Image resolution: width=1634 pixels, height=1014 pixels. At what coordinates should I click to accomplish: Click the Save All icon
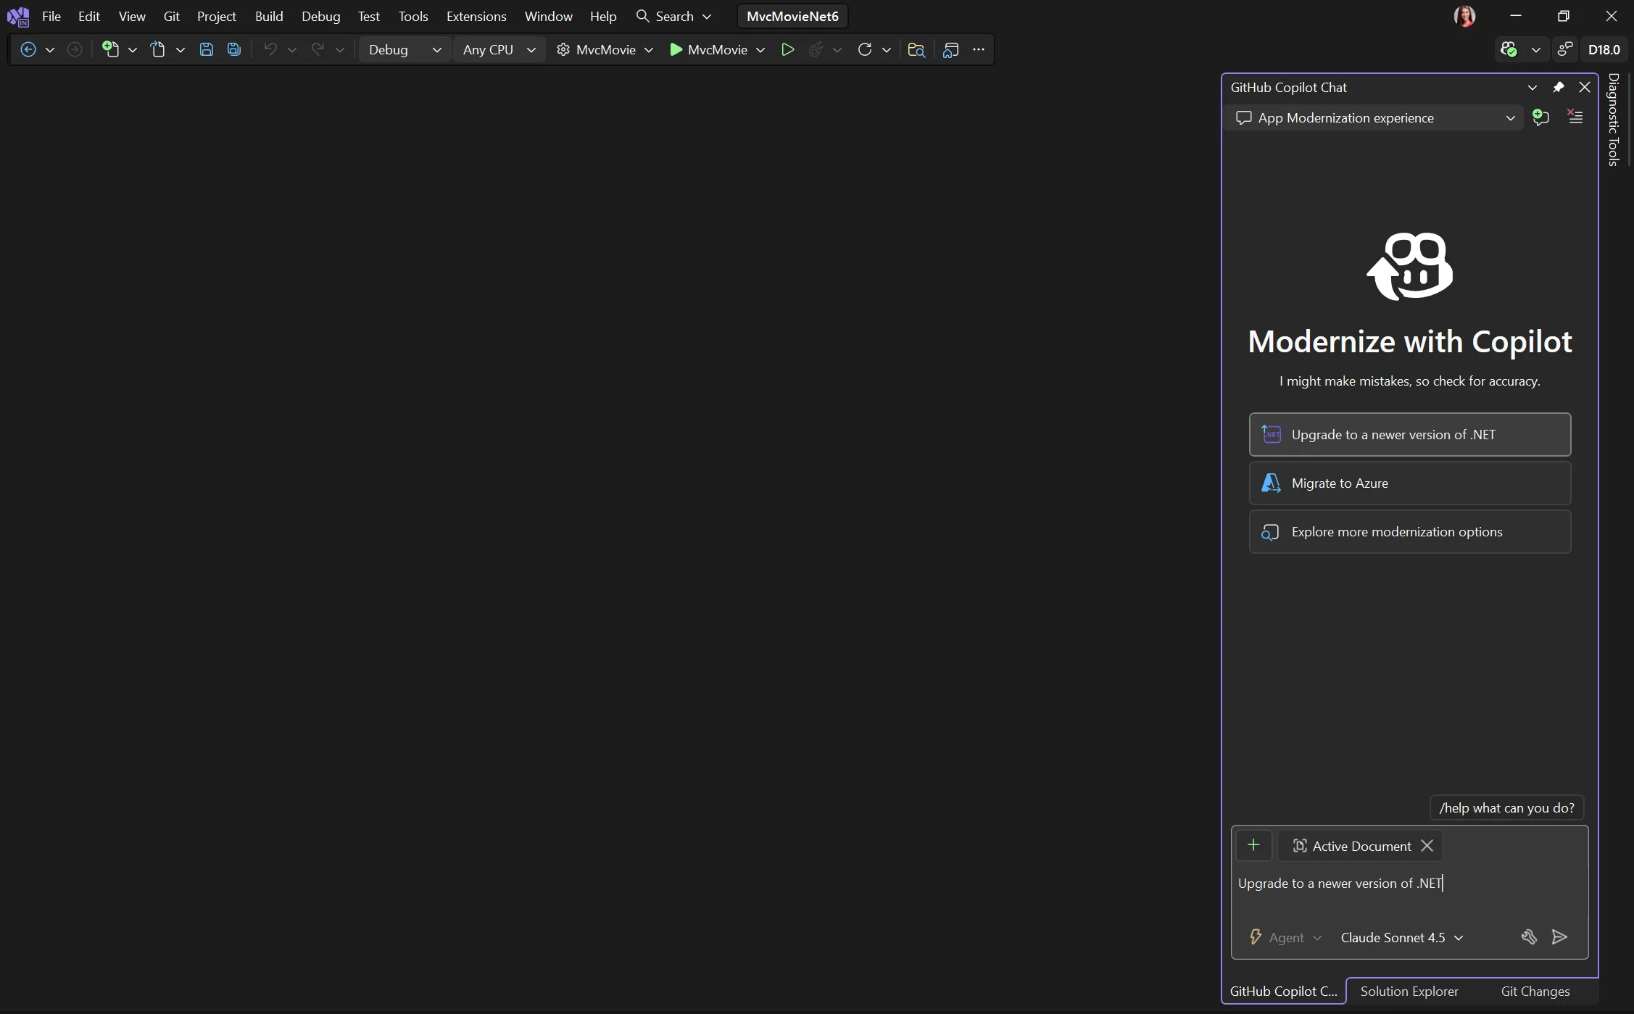pos(233,49)
